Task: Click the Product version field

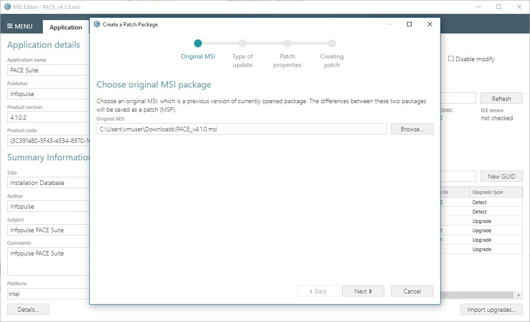Action: click(x=48, y=117)
